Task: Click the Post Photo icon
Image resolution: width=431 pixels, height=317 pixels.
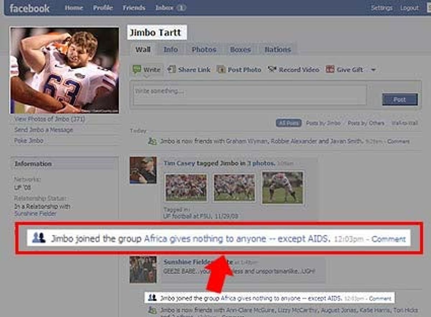Action: [221, 70]
